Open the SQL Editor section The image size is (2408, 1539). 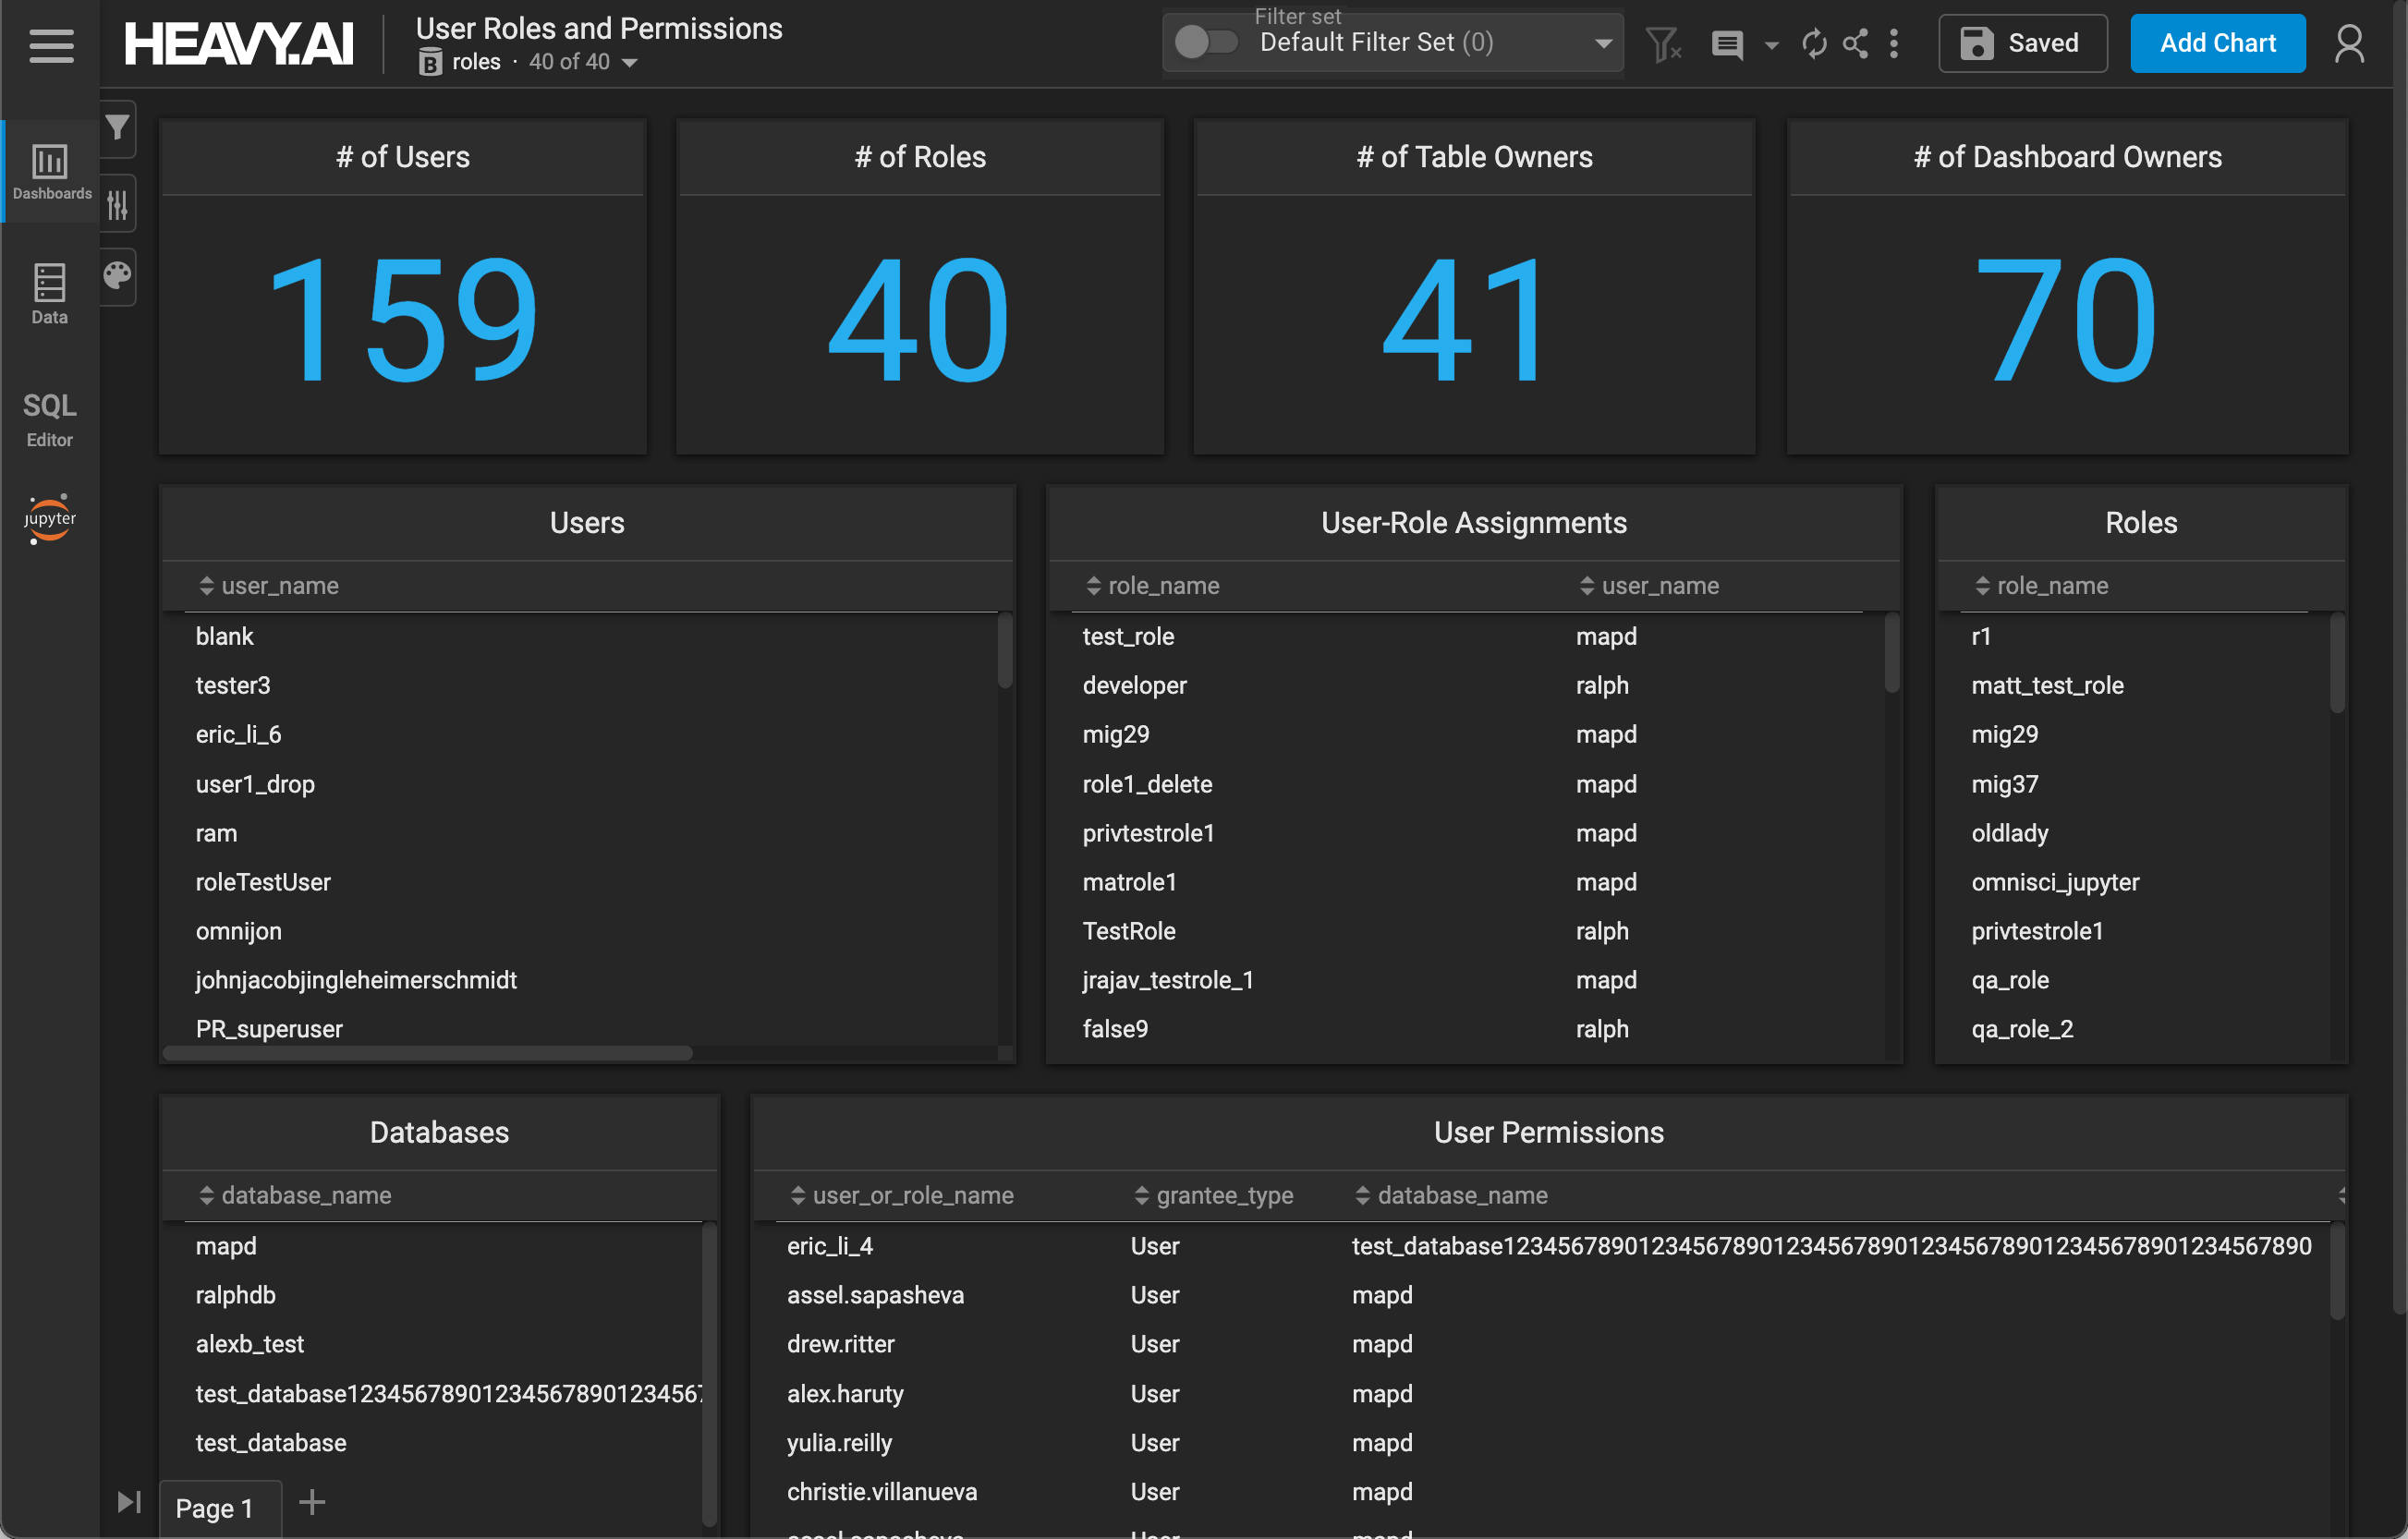point(49,419)
